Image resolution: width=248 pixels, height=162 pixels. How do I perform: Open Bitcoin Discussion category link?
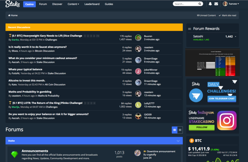pyautogui.click(x=45, y=51)
